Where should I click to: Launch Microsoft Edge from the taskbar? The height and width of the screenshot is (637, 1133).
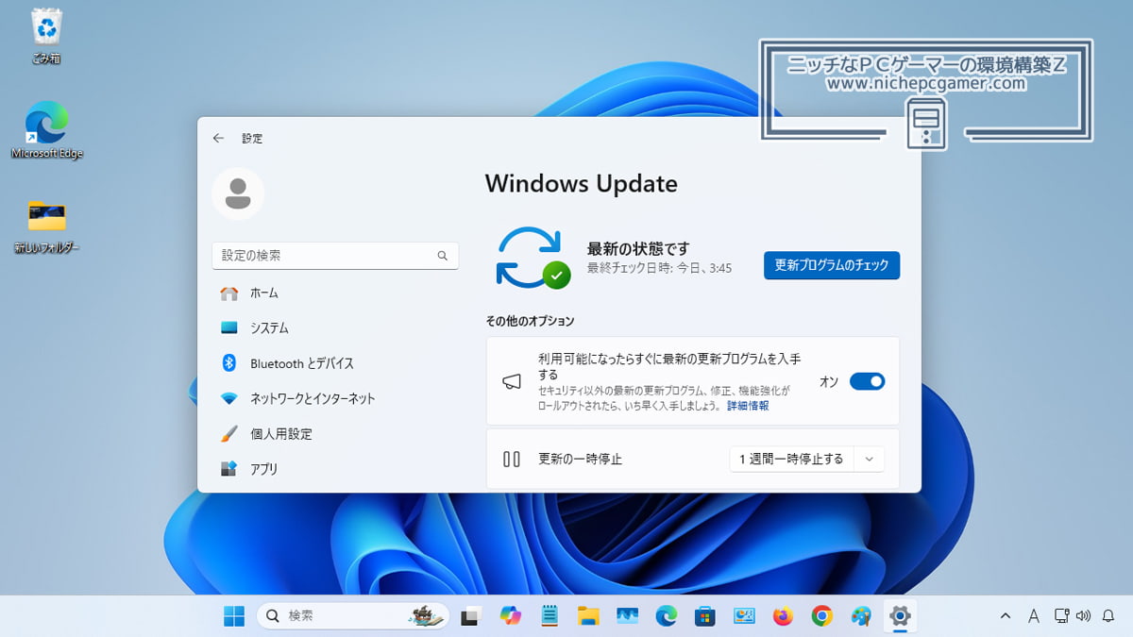[667, 616]
